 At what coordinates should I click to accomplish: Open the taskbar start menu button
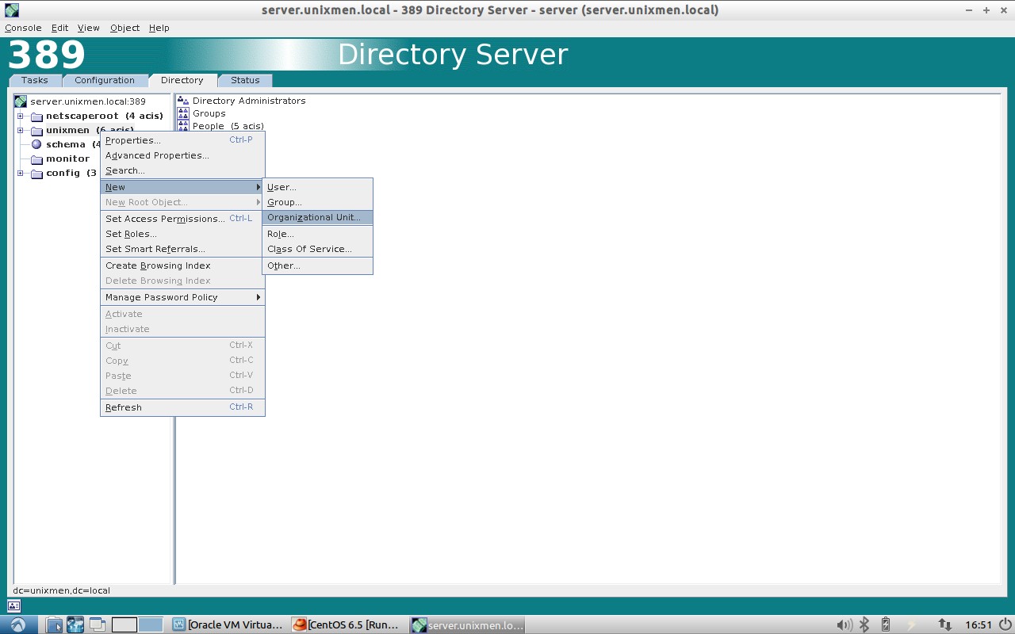[x=17, y=624]
